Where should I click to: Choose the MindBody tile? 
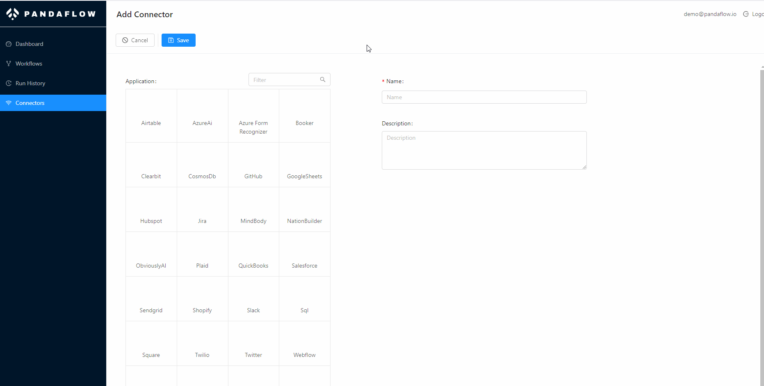pos(253,209)
